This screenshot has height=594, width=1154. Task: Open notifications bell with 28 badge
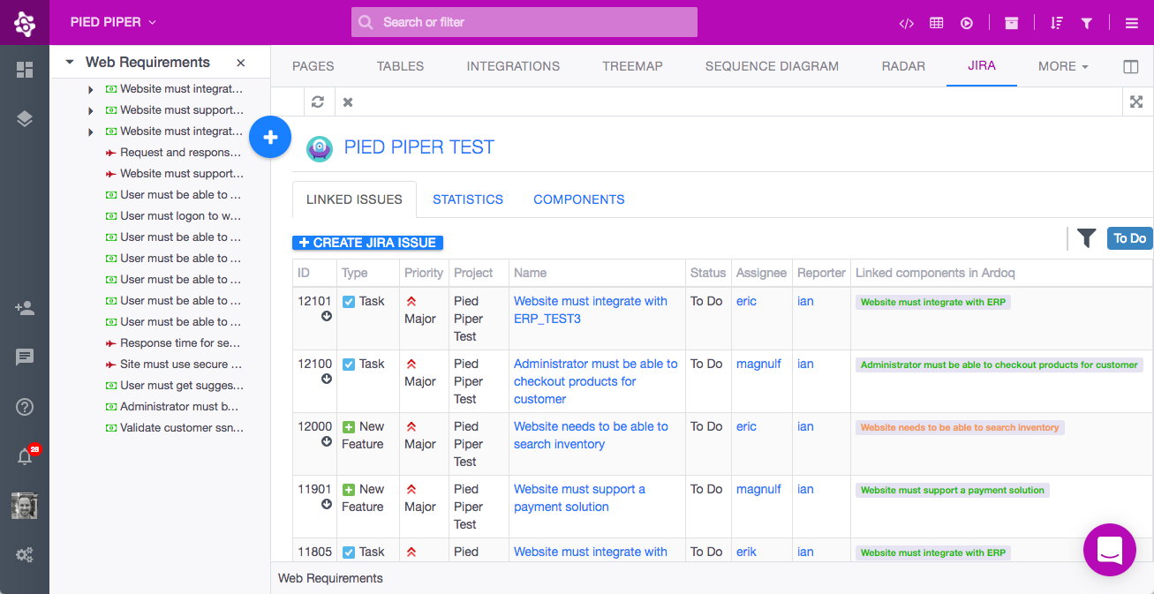26,455
